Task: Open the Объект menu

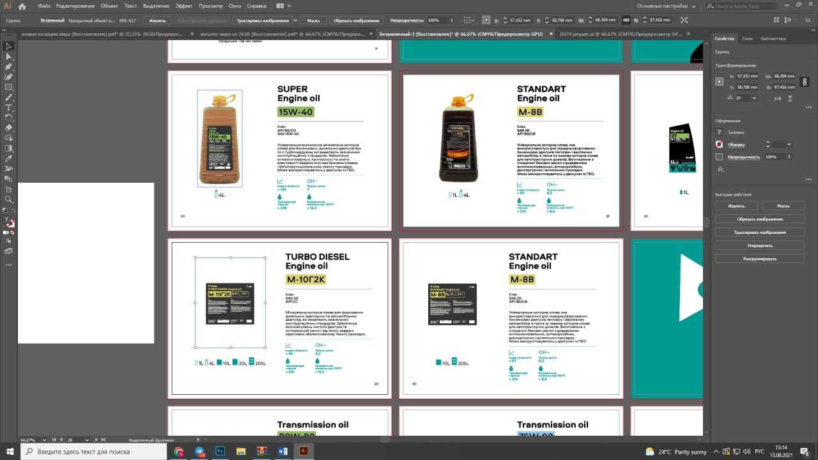Action: 109,6
